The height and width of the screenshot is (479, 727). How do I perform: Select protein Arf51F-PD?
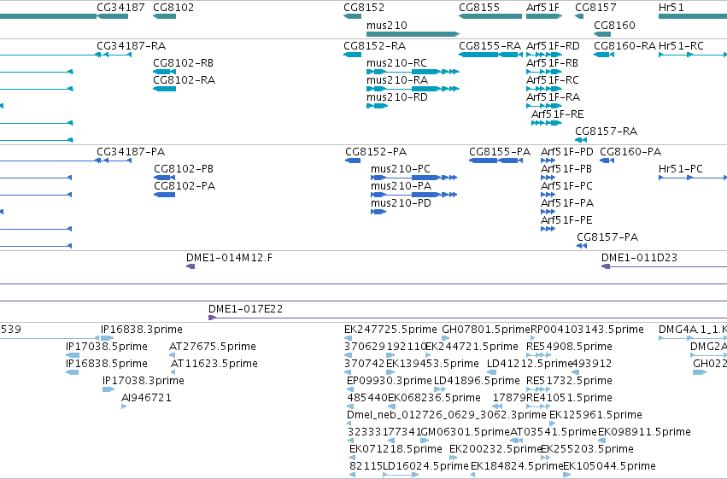pyautogui.click(x=567, y=152)
